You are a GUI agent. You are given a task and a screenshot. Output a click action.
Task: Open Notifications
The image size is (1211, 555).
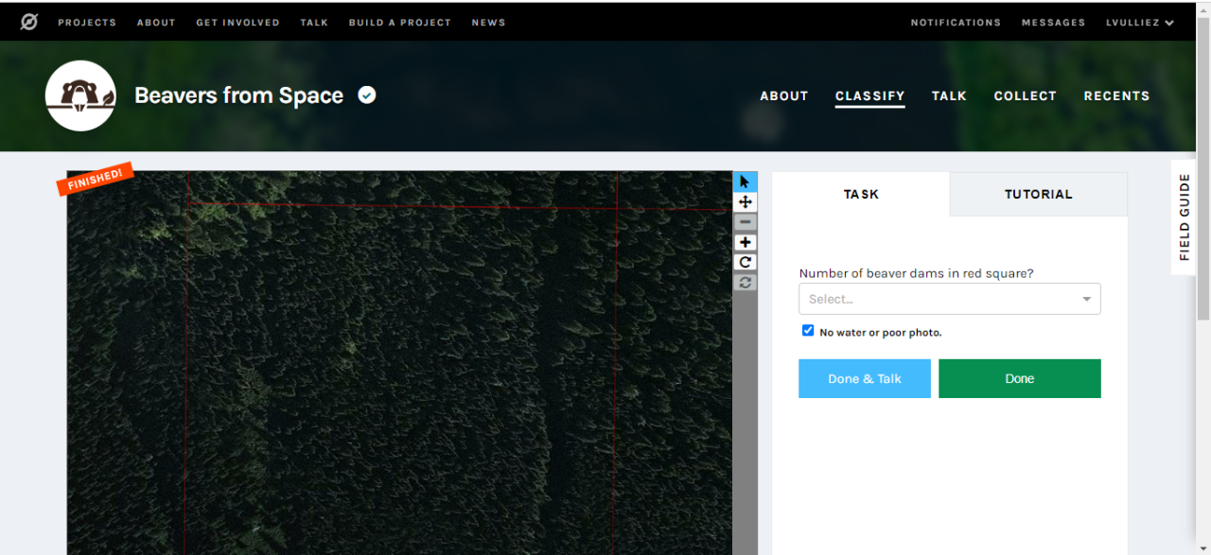pos(956,23)
